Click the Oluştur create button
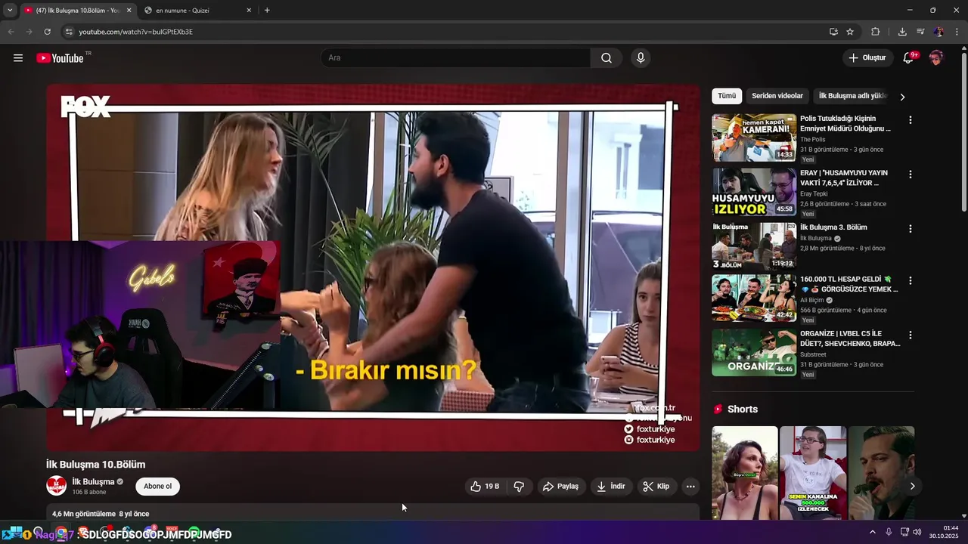Image resolution: width=968 pixels, height=544 pixels. click(x=867, y=58)
